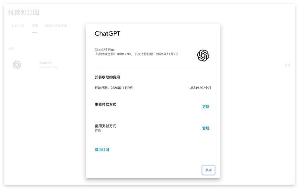This screenshot has width=299, height=189.
Task: Click the next payment amount and date line
Action: click(x=136, y=54)
